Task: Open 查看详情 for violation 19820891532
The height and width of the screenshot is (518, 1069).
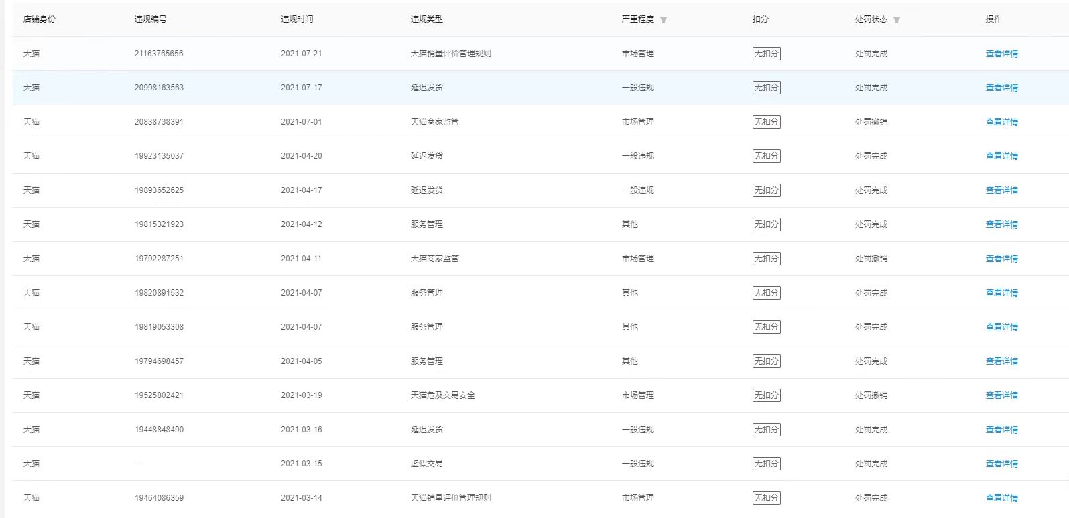Action: (1001, 293)
